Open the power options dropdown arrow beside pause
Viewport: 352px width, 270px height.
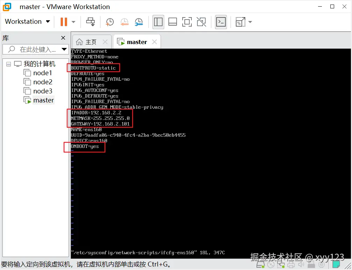coord(73,22)
